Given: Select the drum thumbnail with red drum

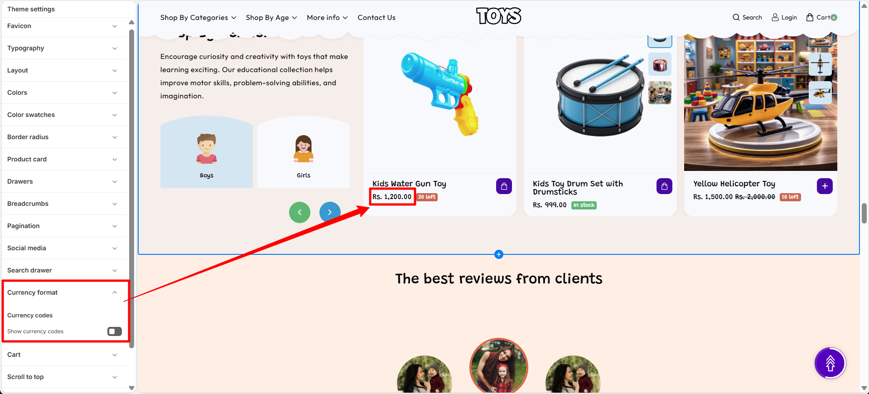Looking at the screenshot, I should tap(660, 64).
